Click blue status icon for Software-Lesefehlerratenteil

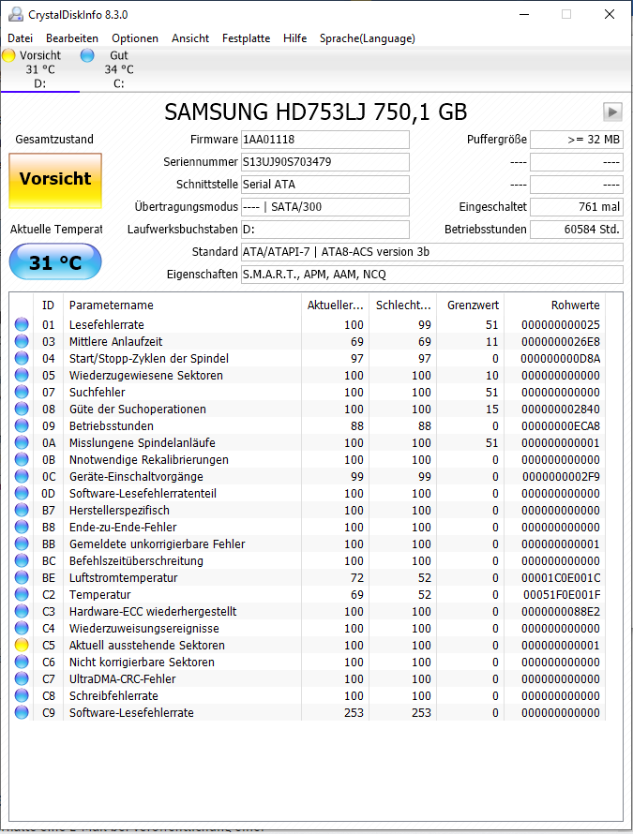click(x=22, y=493)
